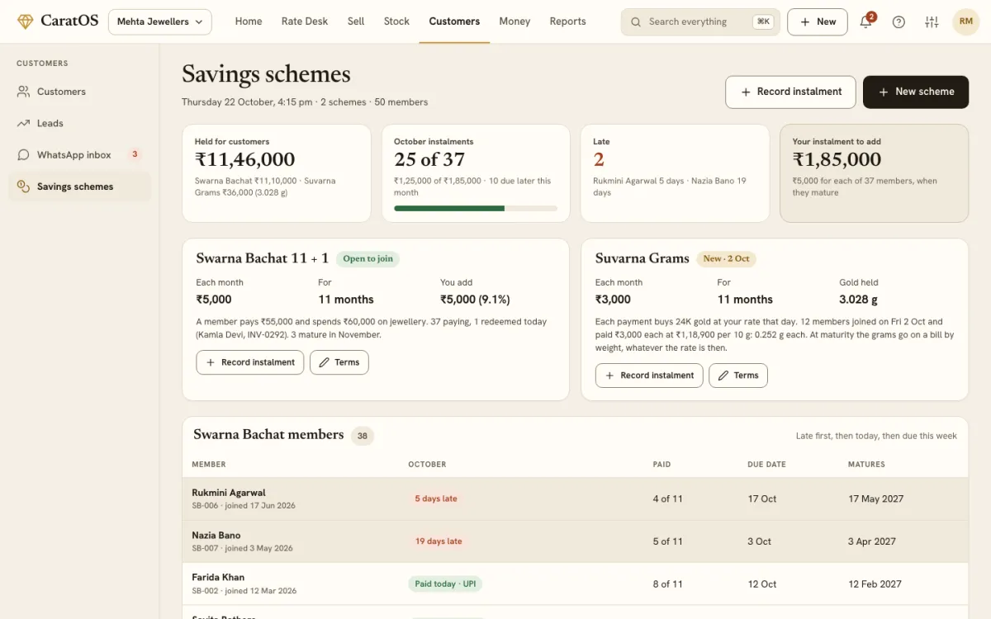Click the Savings schemes coins icon
This screenshot has height=619, width=991.
23,187
